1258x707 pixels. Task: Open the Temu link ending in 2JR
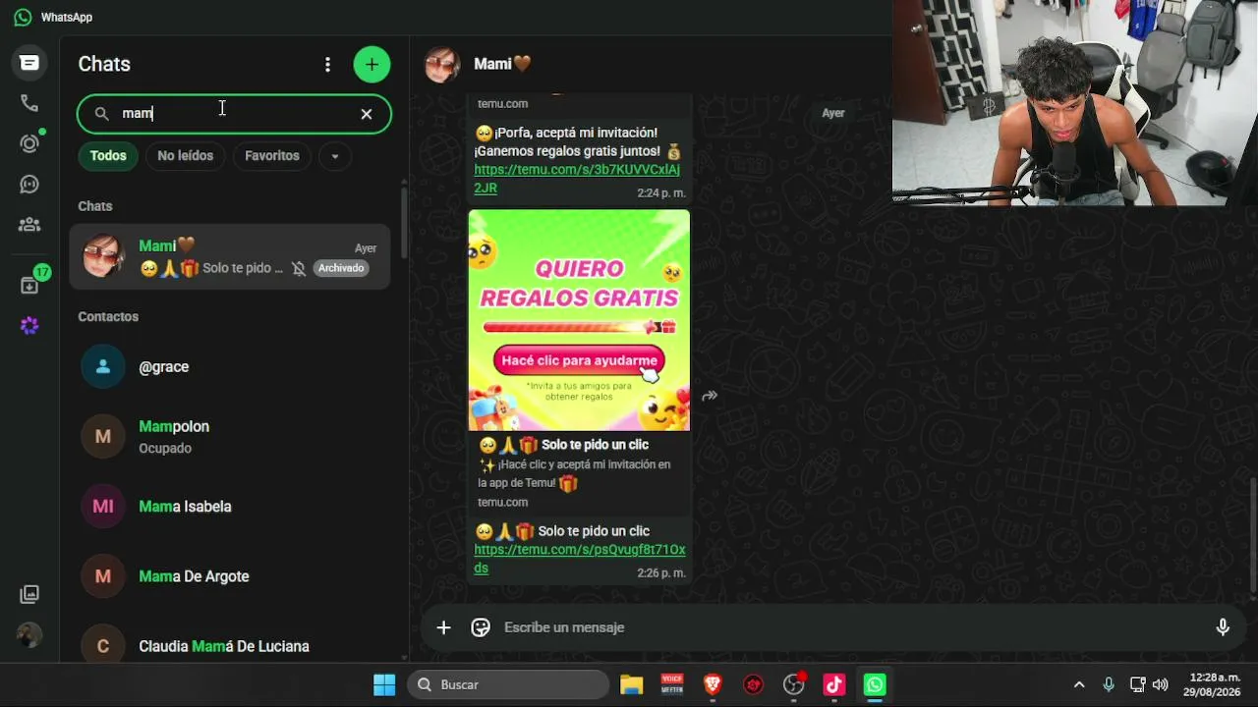pyautogui.click(x=577, y=179)
